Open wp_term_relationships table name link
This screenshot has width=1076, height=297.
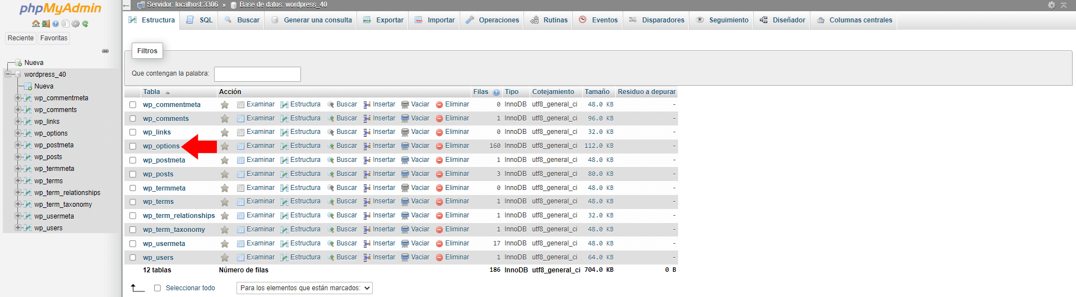point(179,216)
